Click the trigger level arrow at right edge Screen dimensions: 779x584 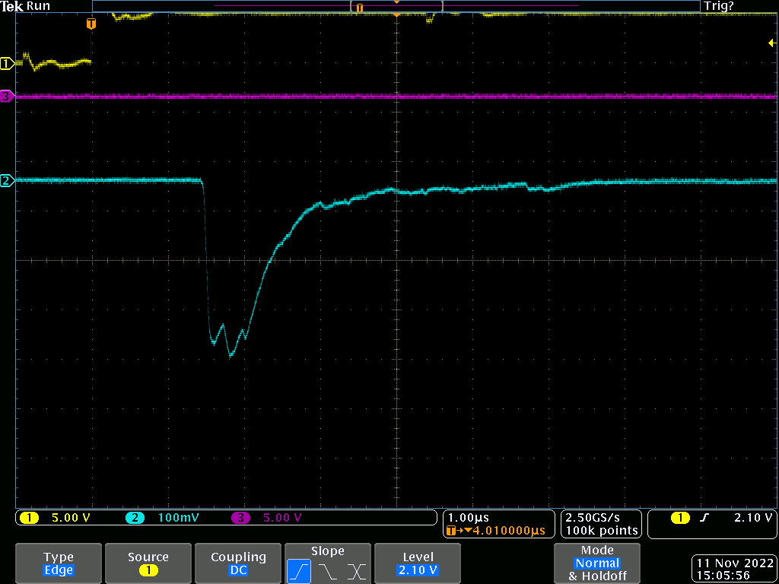tap(771, 44)
